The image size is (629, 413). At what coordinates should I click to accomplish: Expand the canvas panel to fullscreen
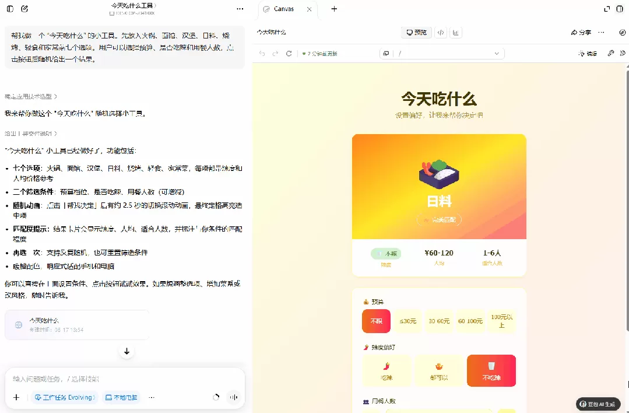point(607,9)
